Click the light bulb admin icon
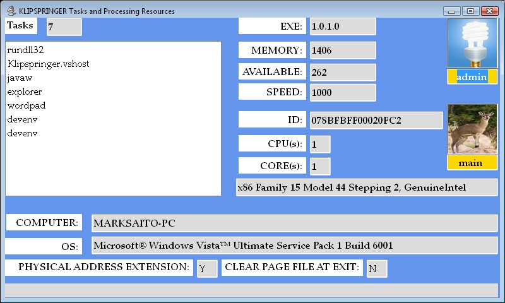The width and height of the screenshot is (505, 303). click(x=472, y=43)
